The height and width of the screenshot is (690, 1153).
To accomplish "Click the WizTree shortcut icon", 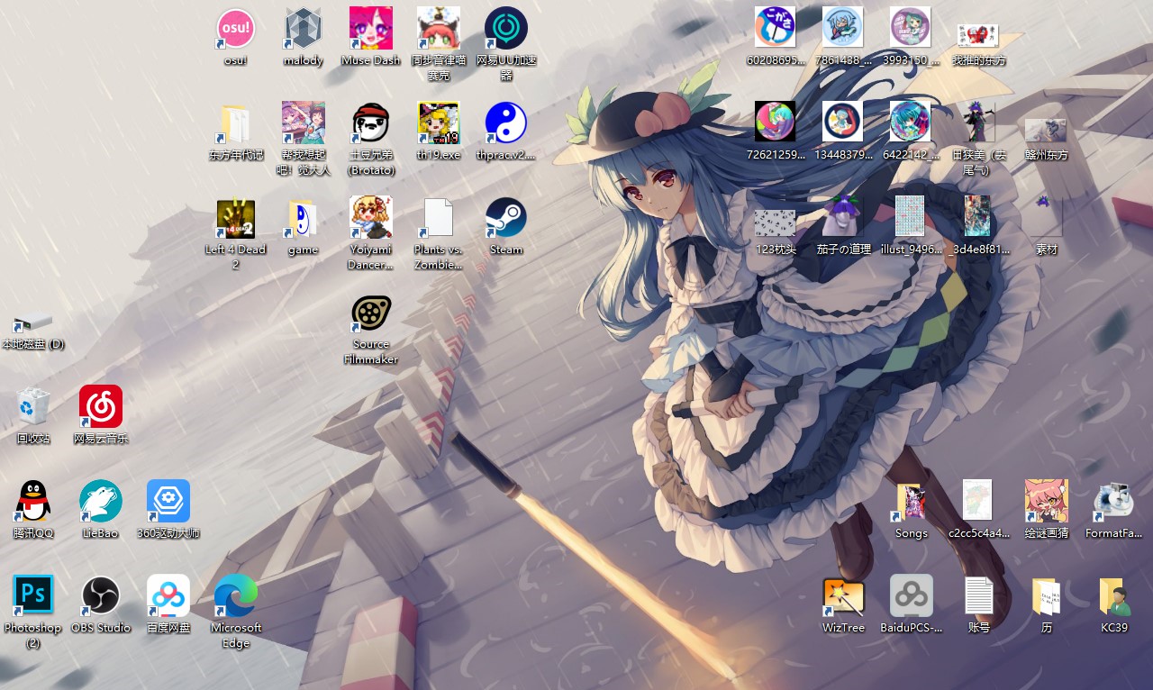I will [843, 595].
